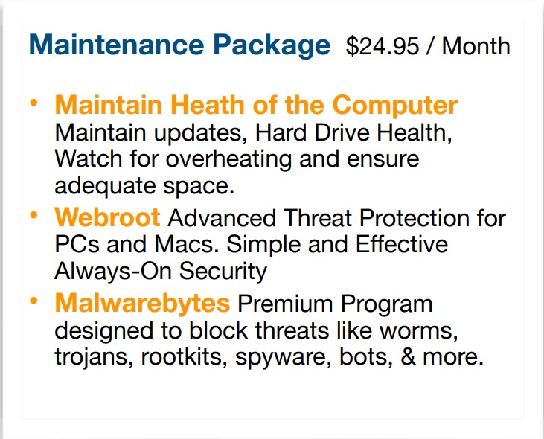Select the orange Malwarebytes label
Viewport: 544px width, 439px height.
[x=142, y=304]
